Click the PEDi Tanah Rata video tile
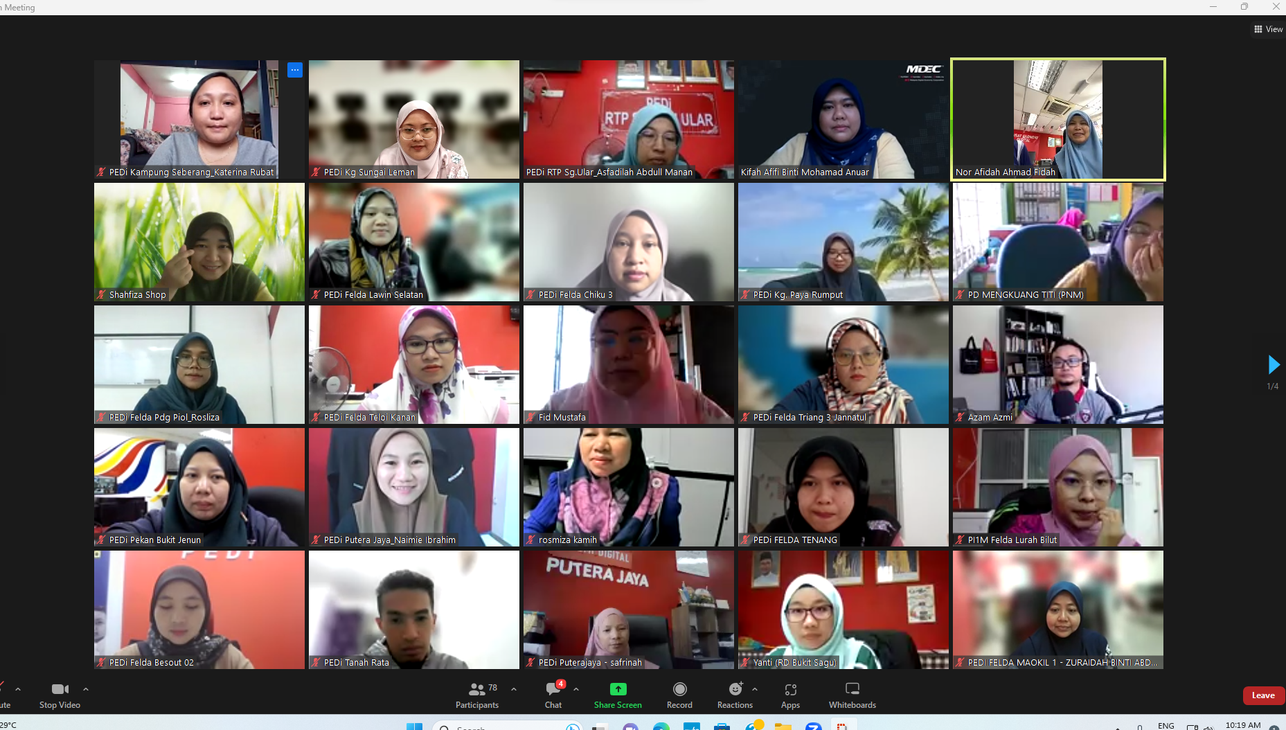Screen dimensions: 1286x730 click(x=413, y=609)
